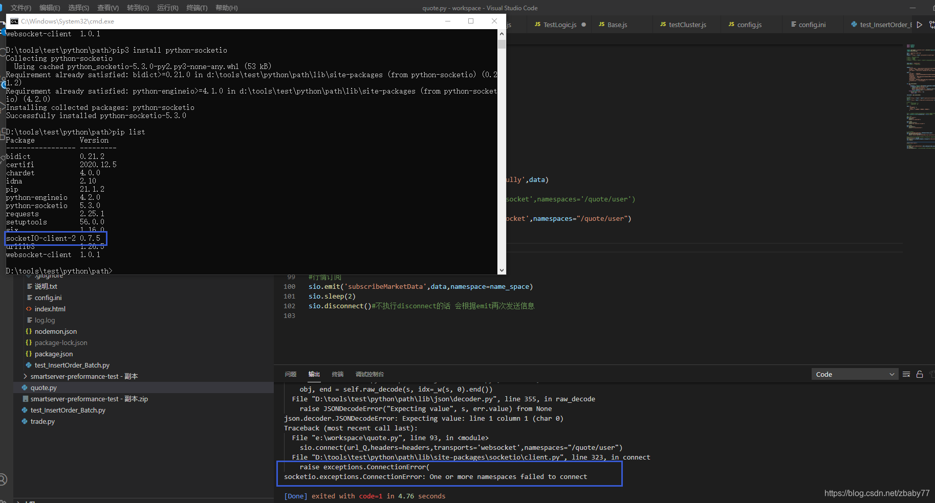
Task: Run the Python file with play button
Action: 920,25
